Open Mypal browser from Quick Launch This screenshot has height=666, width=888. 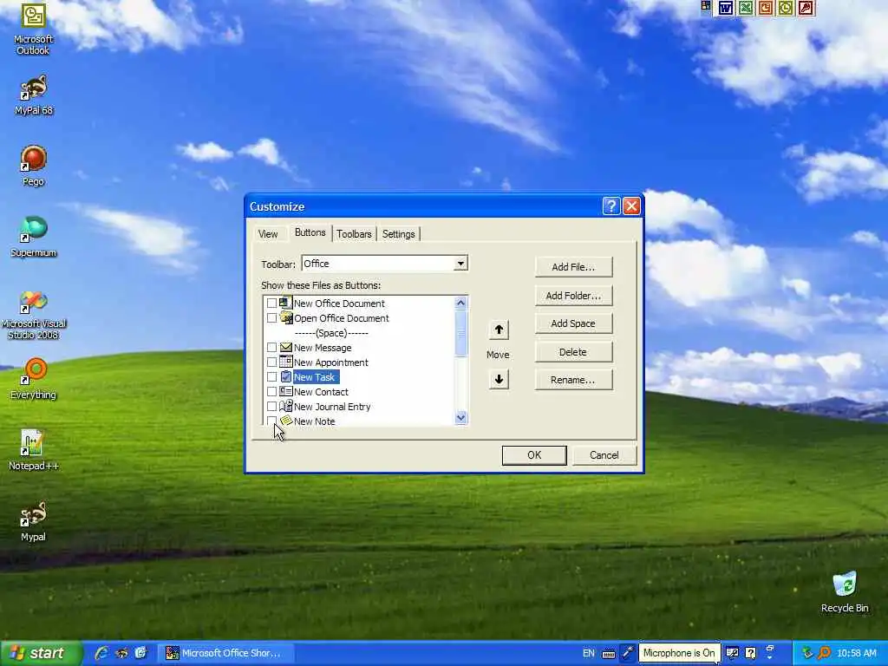tap(121, 653)
